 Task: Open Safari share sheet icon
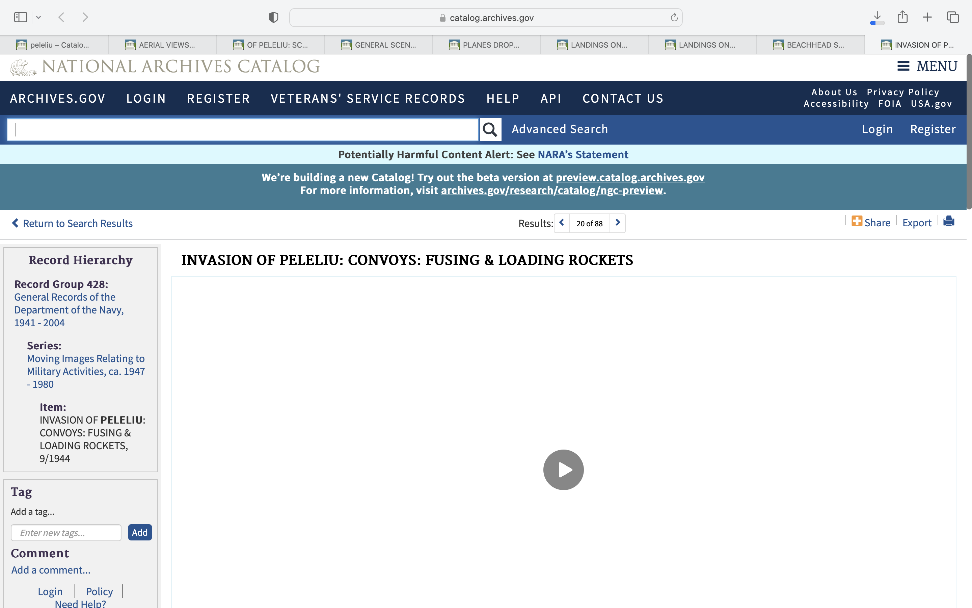(902, 17)
